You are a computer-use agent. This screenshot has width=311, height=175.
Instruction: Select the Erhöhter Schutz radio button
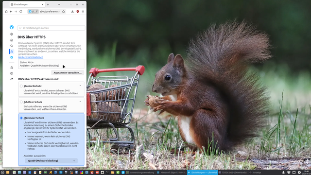(x=21, y=102)
